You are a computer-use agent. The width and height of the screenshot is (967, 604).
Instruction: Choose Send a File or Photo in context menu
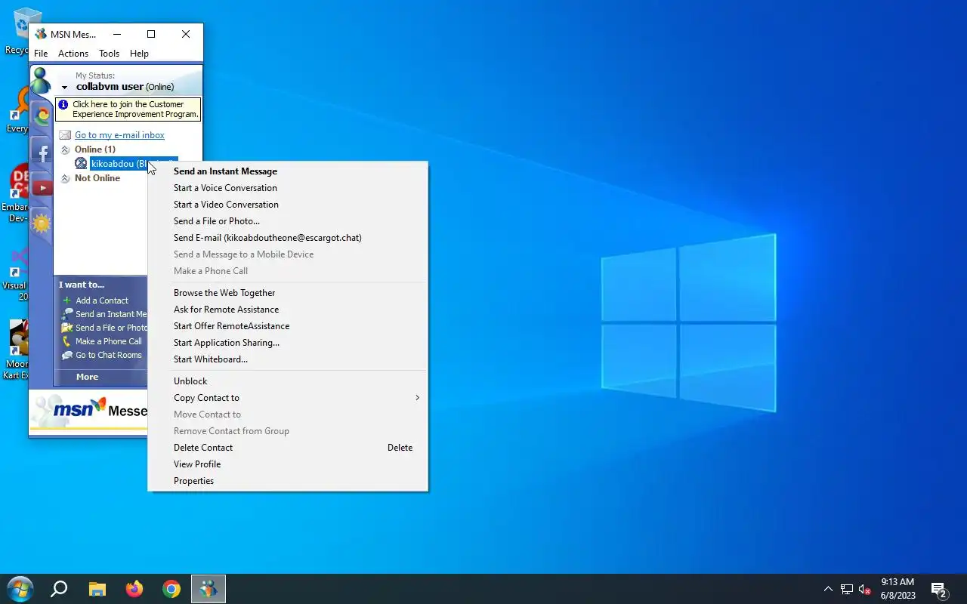pos(288,221)
